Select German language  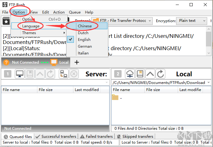click(x=87, y=46)
